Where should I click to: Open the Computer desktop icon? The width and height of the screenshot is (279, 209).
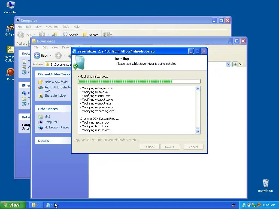(11, 7)
